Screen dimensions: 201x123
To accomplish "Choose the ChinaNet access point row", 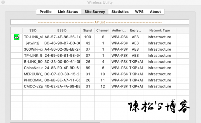I will click(100, 68).
